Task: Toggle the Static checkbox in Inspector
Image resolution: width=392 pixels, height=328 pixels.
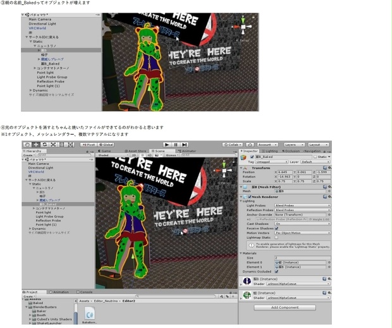Action: pos(315,157)
